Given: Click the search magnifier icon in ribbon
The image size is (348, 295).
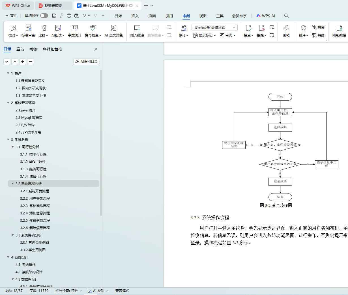Looking at the screenshot, I should [286, 16].
